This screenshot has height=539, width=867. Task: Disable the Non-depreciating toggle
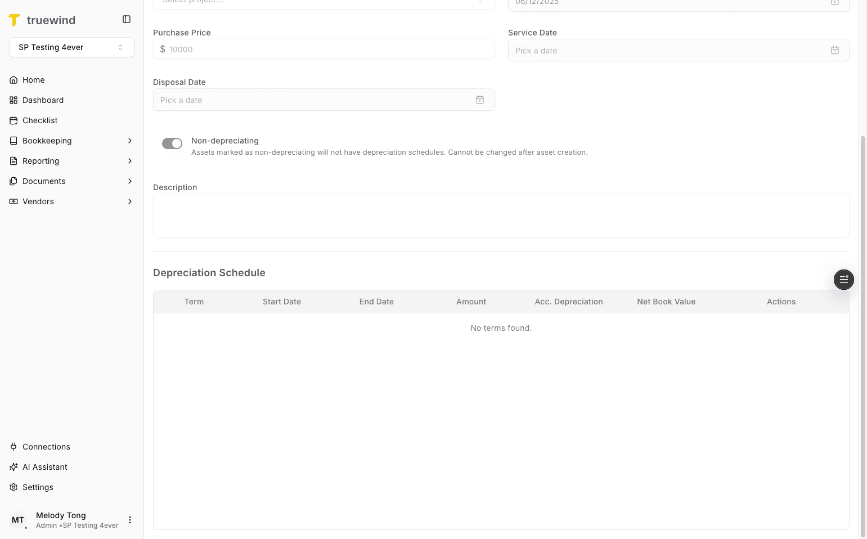[x=172, y=143]
